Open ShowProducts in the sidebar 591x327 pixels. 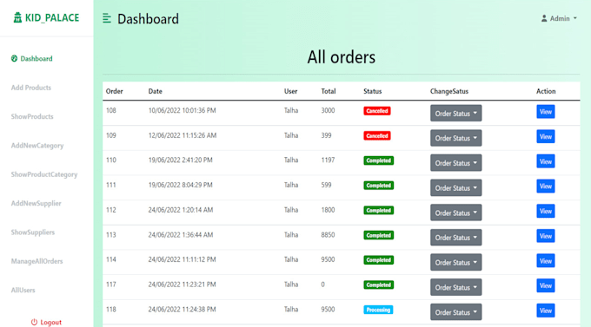point(32,116)
